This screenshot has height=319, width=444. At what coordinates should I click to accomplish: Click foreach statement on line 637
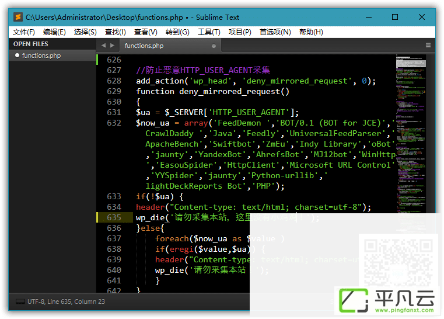tap(219, 239)
